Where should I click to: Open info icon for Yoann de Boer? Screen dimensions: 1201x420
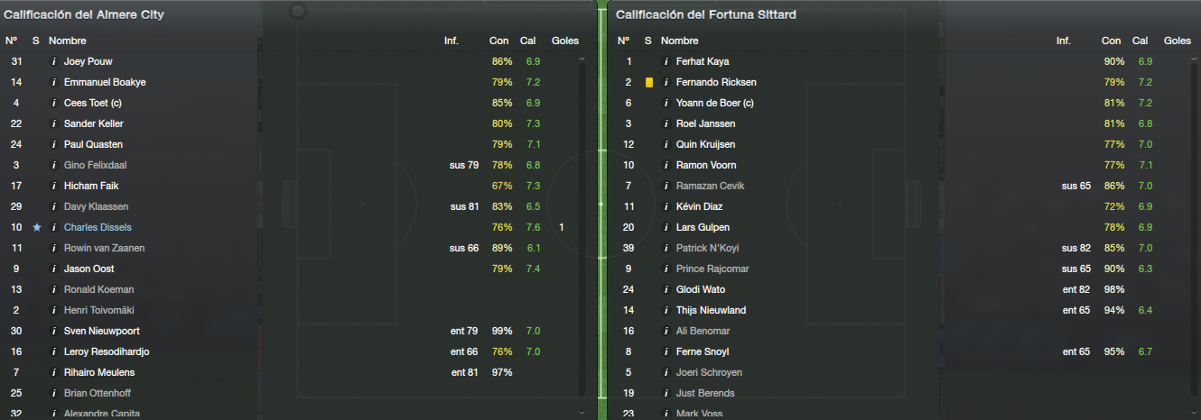[x=666, y=103]
